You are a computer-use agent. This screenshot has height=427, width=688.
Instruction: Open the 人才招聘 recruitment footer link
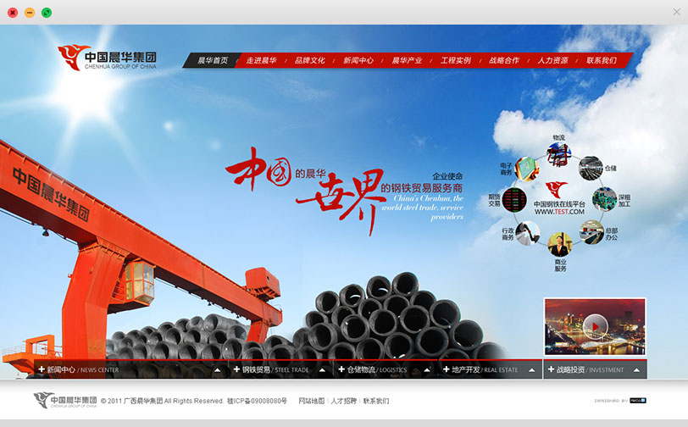pos(343,401)
